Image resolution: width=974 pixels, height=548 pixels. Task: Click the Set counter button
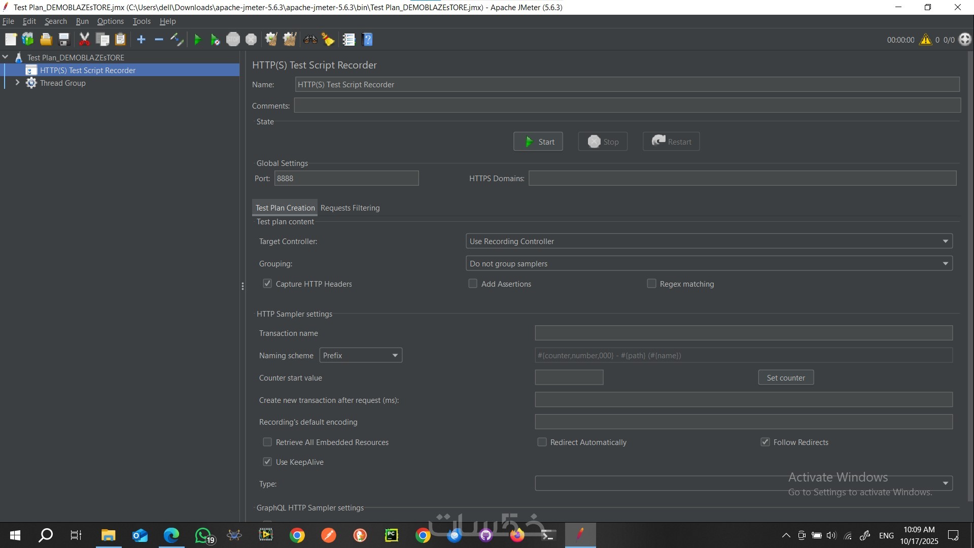[x=786, y=378]
